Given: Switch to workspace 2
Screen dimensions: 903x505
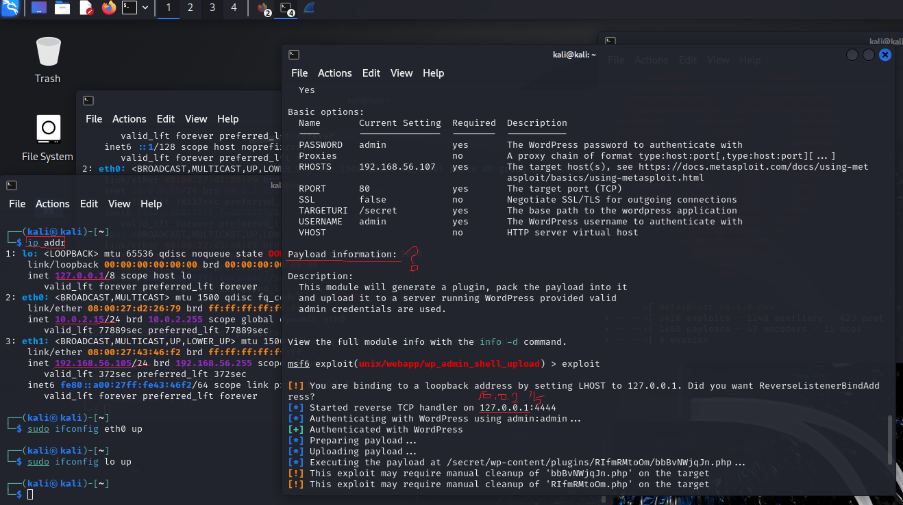Looking at the screenshot, I should tap(190, 8).
